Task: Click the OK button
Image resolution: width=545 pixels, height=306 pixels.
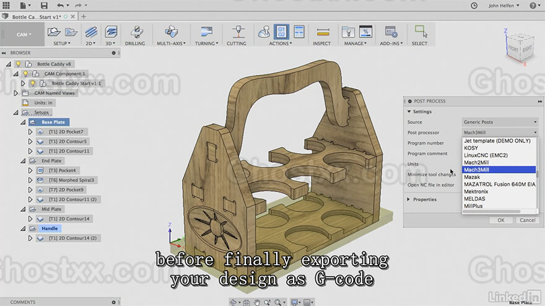Action: pos(501,220)
